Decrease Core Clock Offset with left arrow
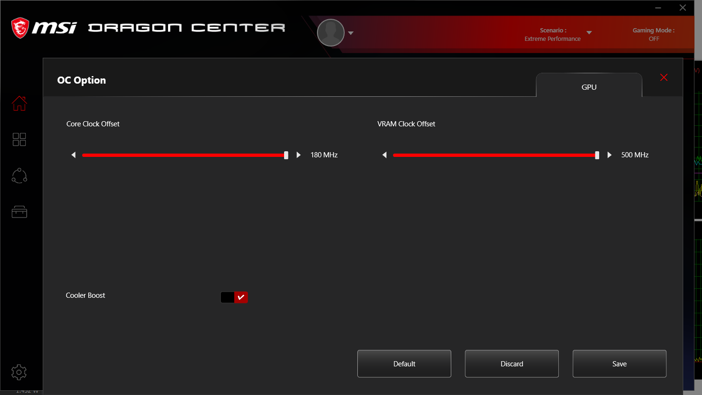The image size is (702, 395). tap(73, 155)
